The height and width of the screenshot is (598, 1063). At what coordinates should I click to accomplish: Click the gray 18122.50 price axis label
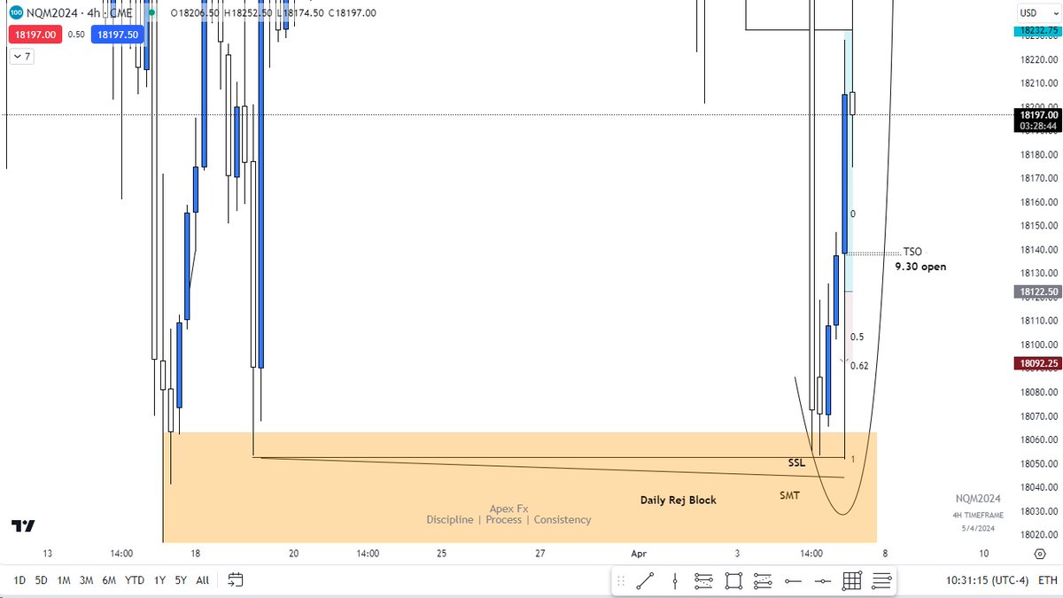click(x=1037, y=291)
